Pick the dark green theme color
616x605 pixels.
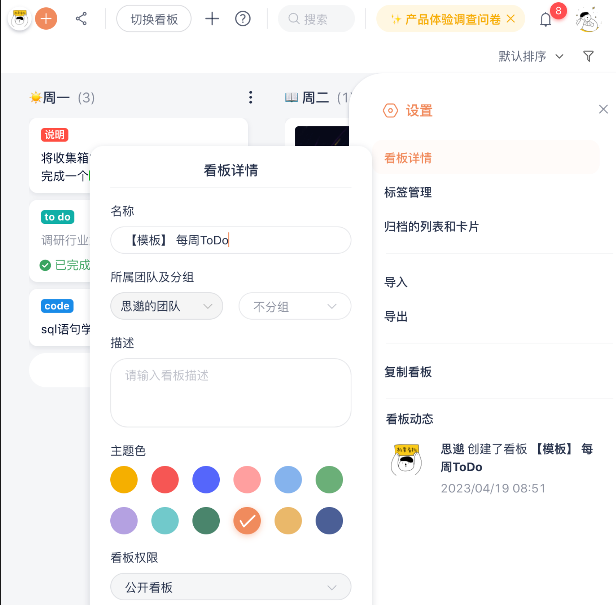click(206, 520)
